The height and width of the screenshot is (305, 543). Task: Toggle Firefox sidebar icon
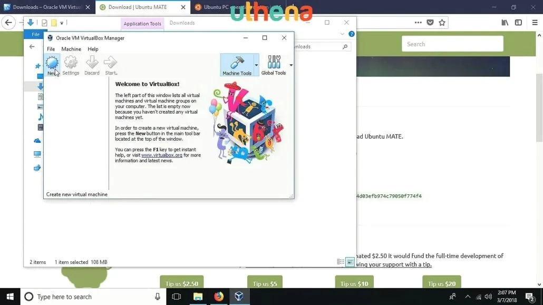(518, 23)
